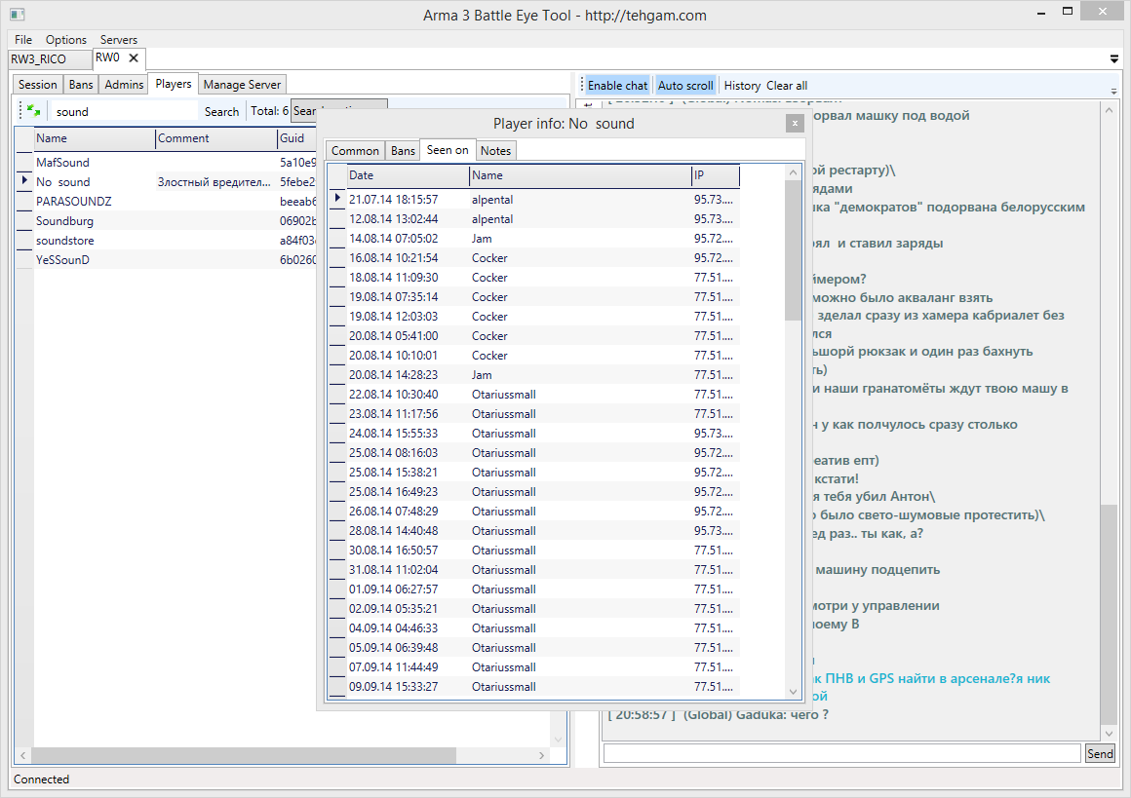This screenshot has width=1131, height=798.
Task: Click the app icon in title bar
Action: click(18, 14)
